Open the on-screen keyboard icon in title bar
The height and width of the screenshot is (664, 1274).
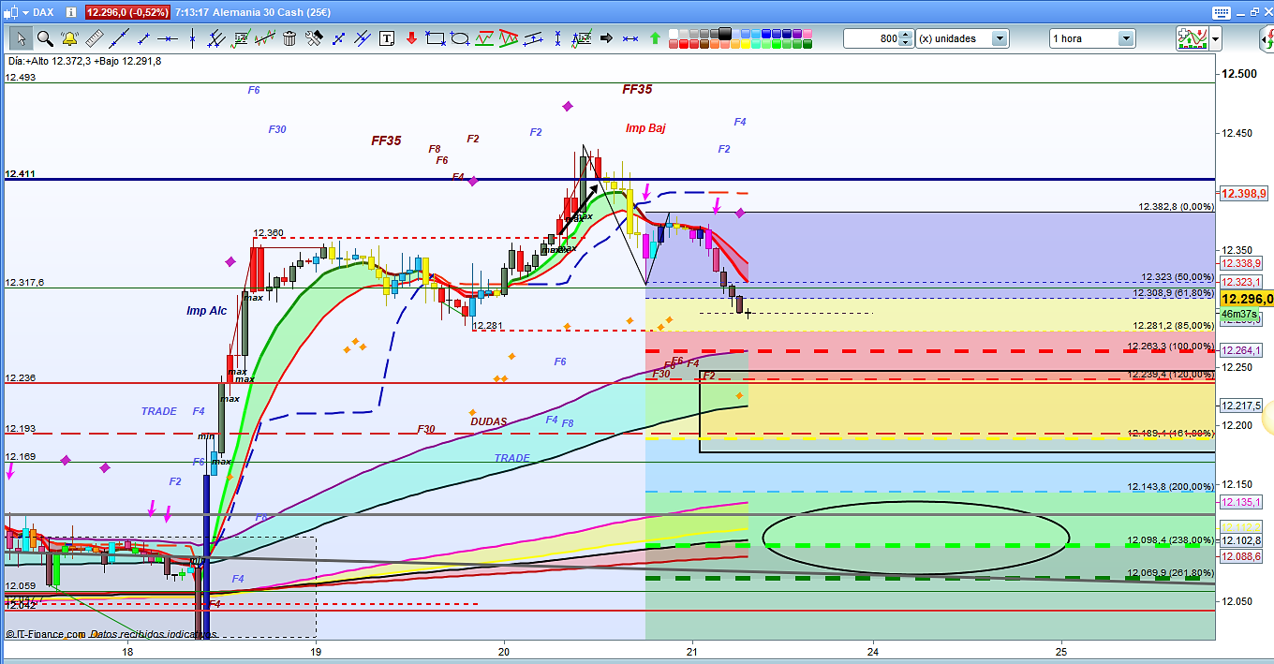click(1220, 12)
